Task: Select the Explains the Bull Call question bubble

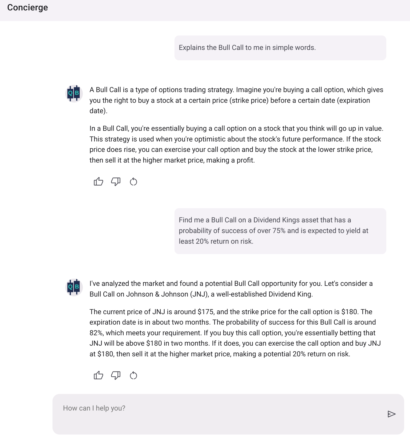Action: [280, 48]
